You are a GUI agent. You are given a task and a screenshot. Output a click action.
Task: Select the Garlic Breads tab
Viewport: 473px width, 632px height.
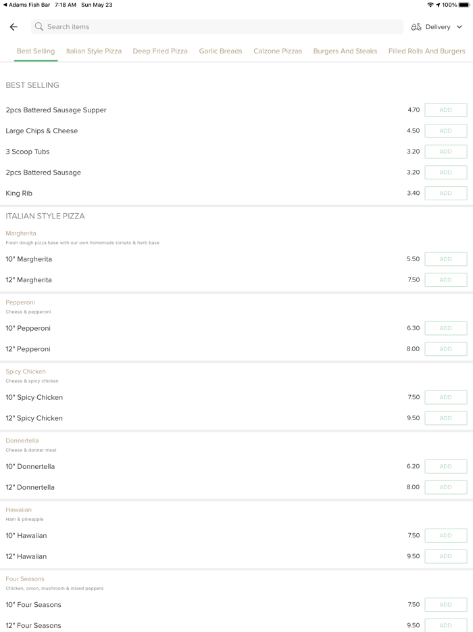pyautogui.click(x=220, y=51)
